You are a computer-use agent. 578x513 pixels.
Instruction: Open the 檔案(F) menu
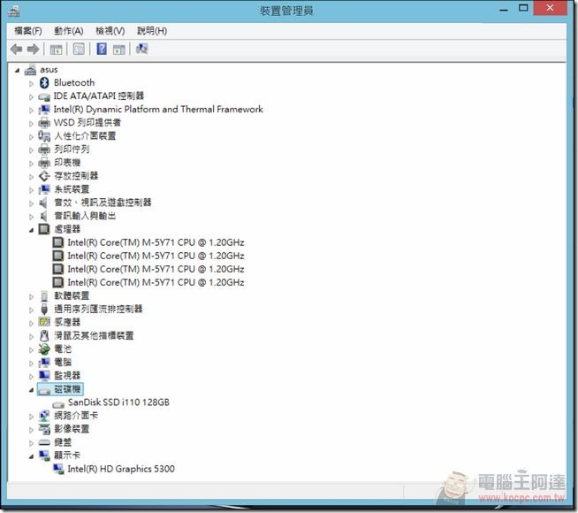point(28,31)
